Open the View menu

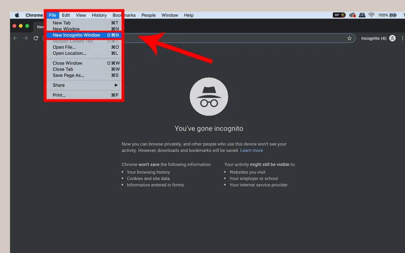(81, 15)
